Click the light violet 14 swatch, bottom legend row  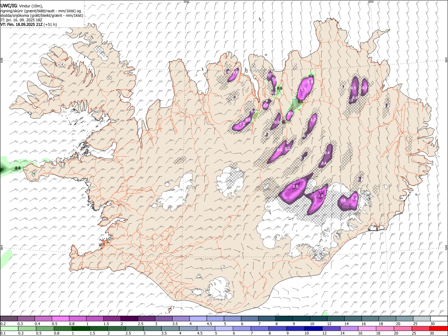349,329
